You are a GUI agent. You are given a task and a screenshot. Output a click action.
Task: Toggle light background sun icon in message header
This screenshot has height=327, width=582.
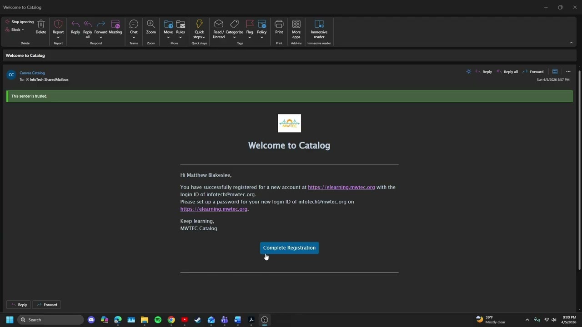(x=469, y=72)
